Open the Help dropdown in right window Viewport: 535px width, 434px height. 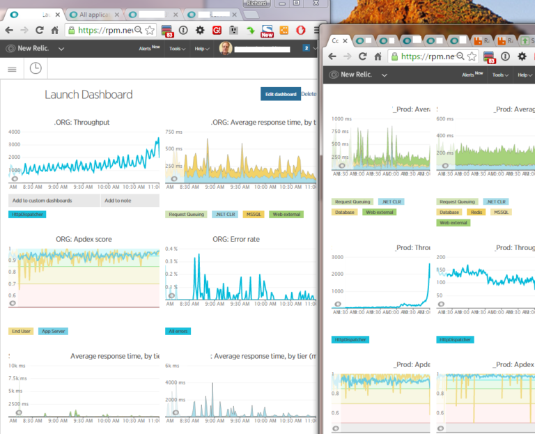pos(525,75)
